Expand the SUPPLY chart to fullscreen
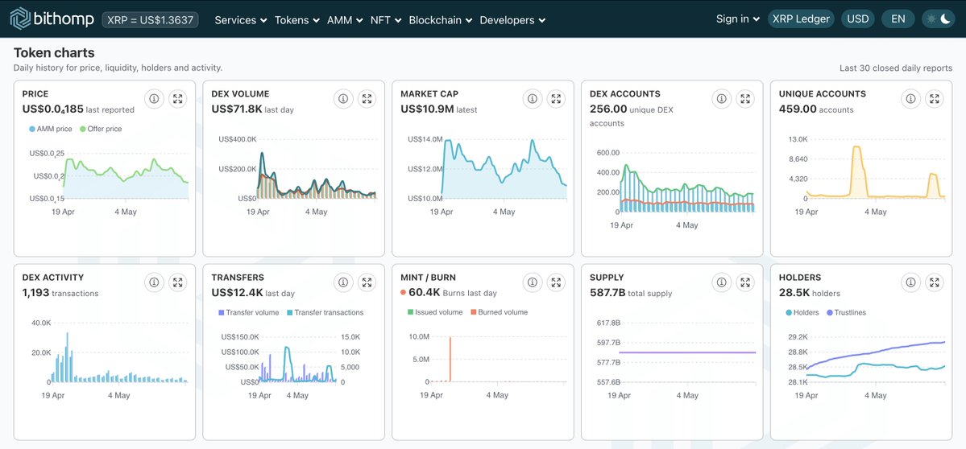966x449 pixels. coord(744,282)
